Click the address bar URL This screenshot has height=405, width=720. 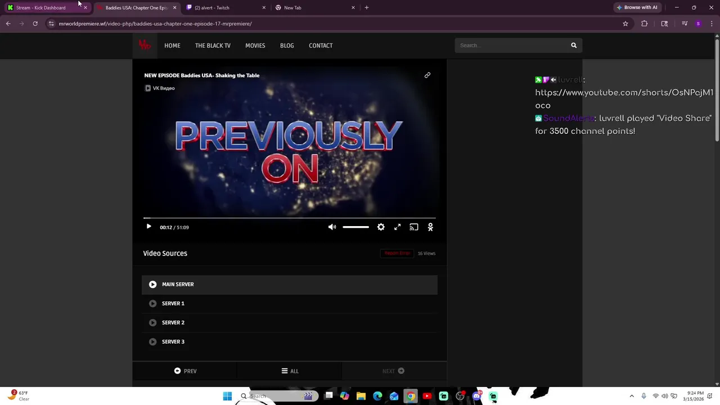point(155,24)
